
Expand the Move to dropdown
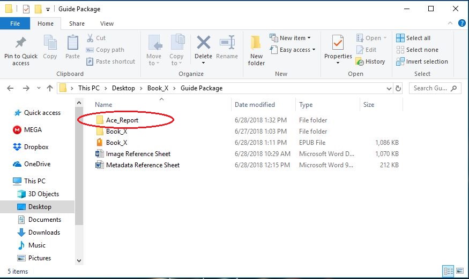[158, 63]
